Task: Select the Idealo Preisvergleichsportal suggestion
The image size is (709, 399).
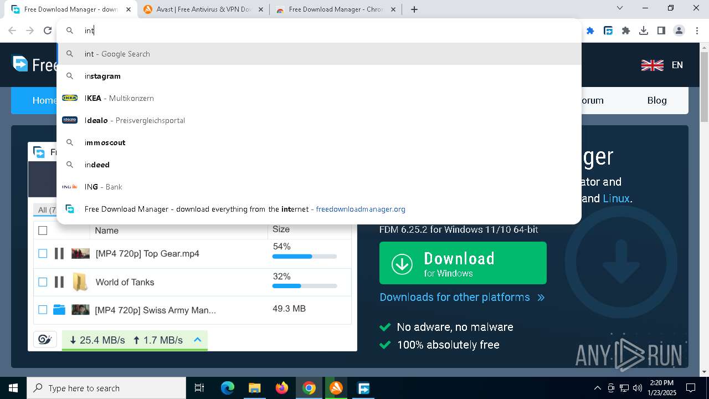Action: tap(319, 120)
